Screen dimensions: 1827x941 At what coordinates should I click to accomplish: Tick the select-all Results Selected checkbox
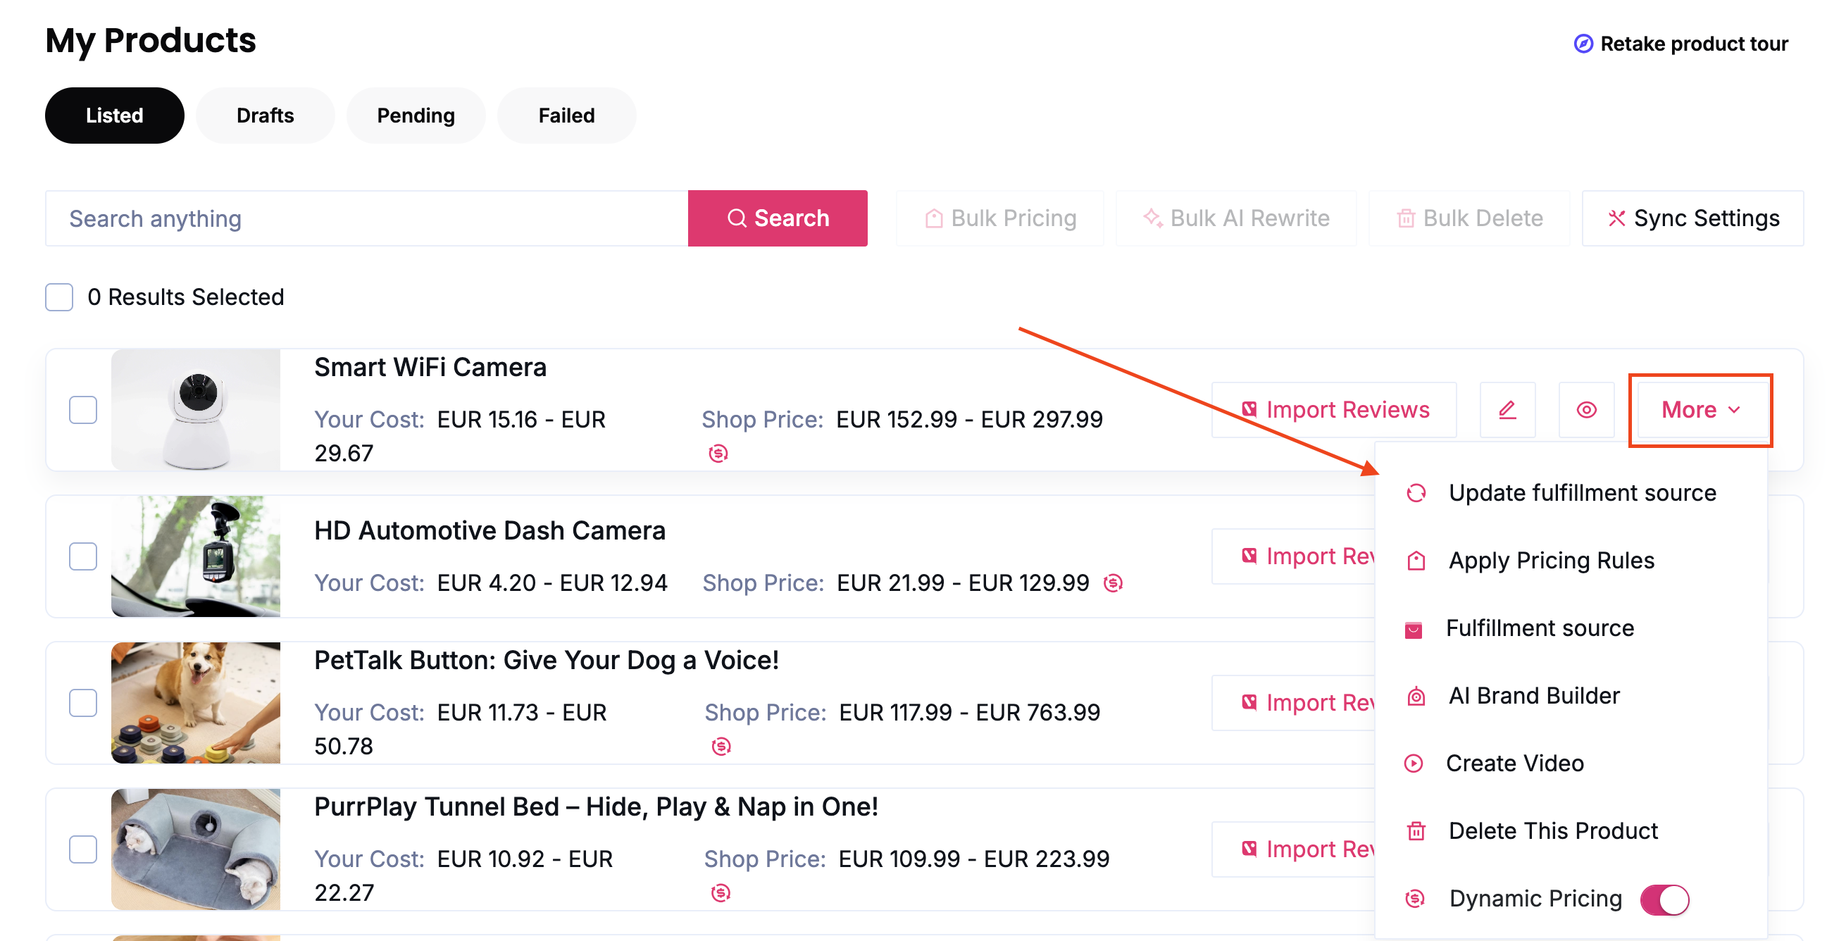[59, 297]
